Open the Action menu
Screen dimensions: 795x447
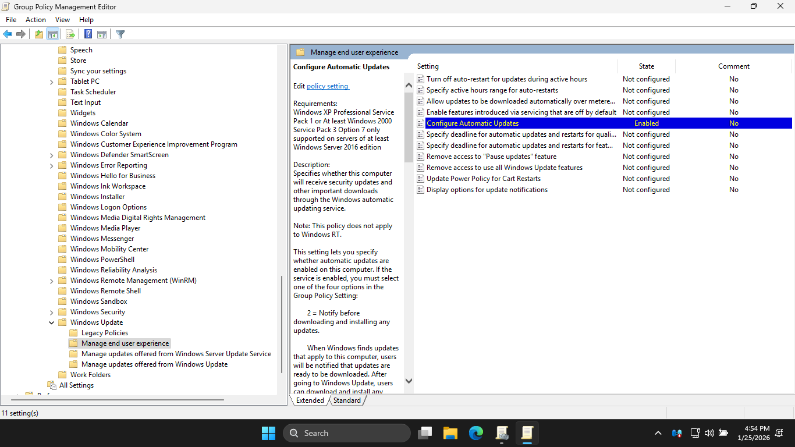[36, 20]
